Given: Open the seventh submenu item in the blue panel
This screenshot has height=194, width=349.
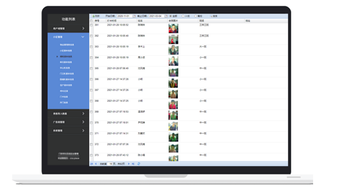Looking at the screenshot, I should [66, 79].
